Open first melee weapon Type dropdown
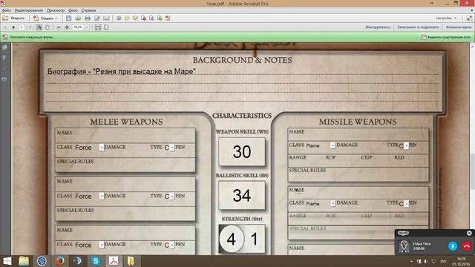The height and width of the screenshot is (267, 475). click(x=172, y=148)
